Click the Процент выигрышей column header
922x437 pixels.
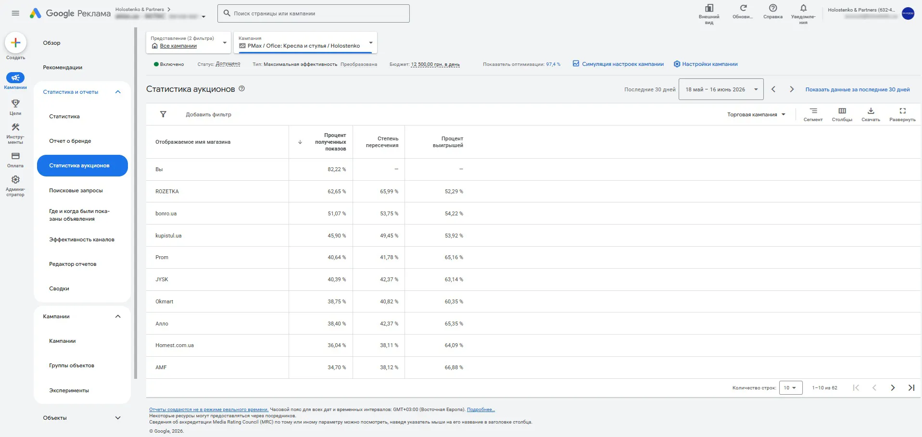[448, 142]
